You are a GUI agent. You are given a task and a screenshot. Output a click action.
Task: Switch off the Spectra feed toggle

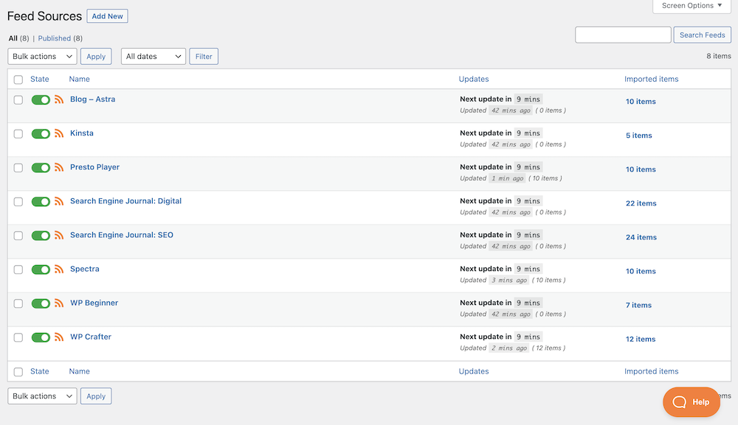(41, 270)
